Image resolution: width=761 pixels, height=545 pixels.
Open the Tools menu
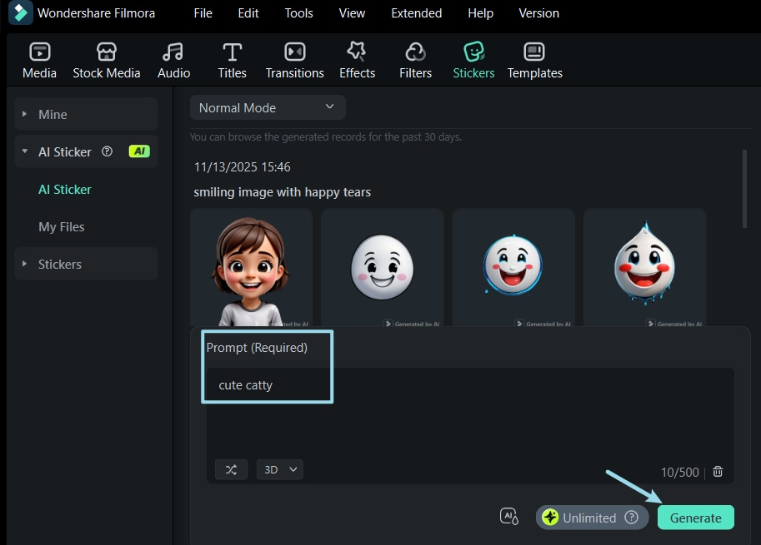298,12
